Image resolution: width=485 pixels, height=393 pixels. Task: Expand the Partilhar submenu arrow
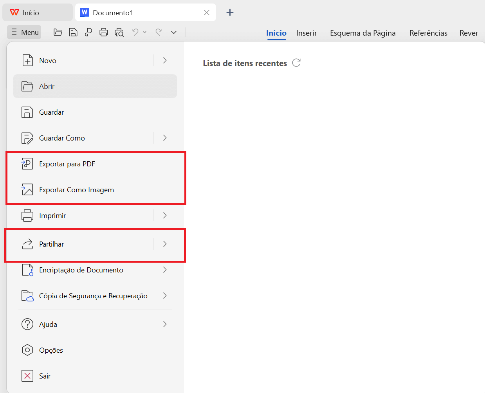click(x=165, y=244)
